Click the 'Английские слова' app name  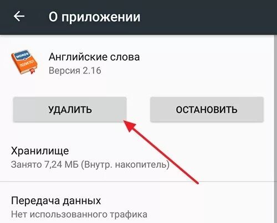(x=94, y=57)
